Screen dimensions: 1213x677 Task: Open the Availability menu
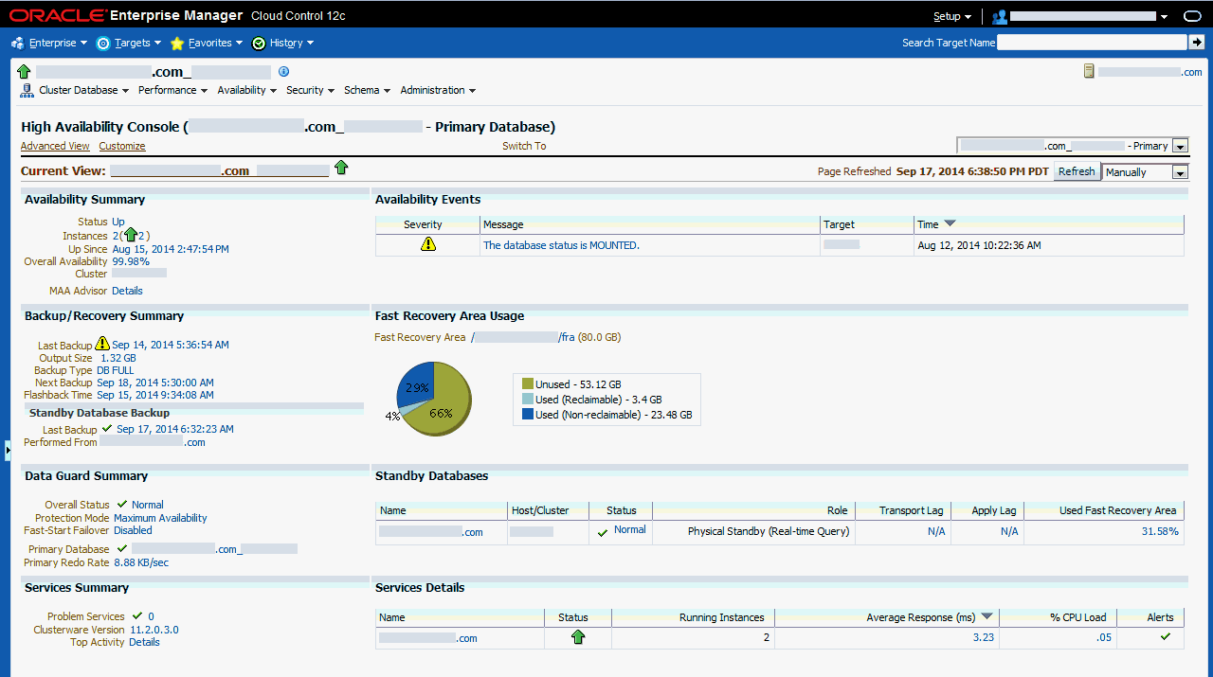(246, 90)
